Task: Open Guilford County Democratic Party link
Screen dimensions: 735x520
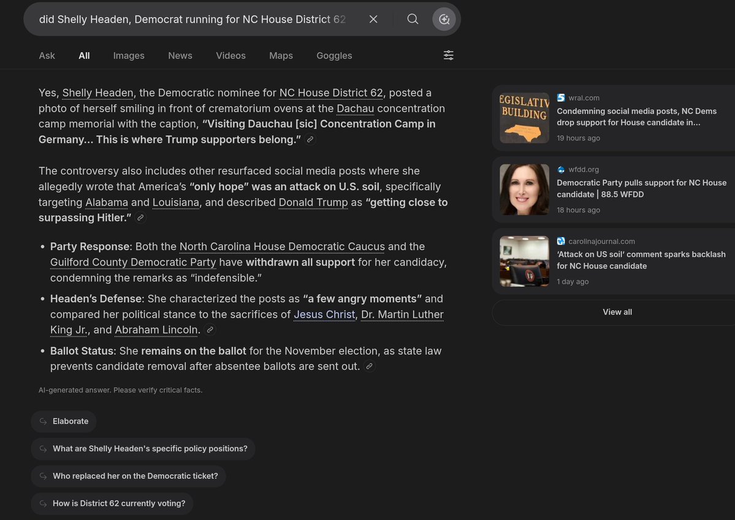Action: (x=133, y=262)
